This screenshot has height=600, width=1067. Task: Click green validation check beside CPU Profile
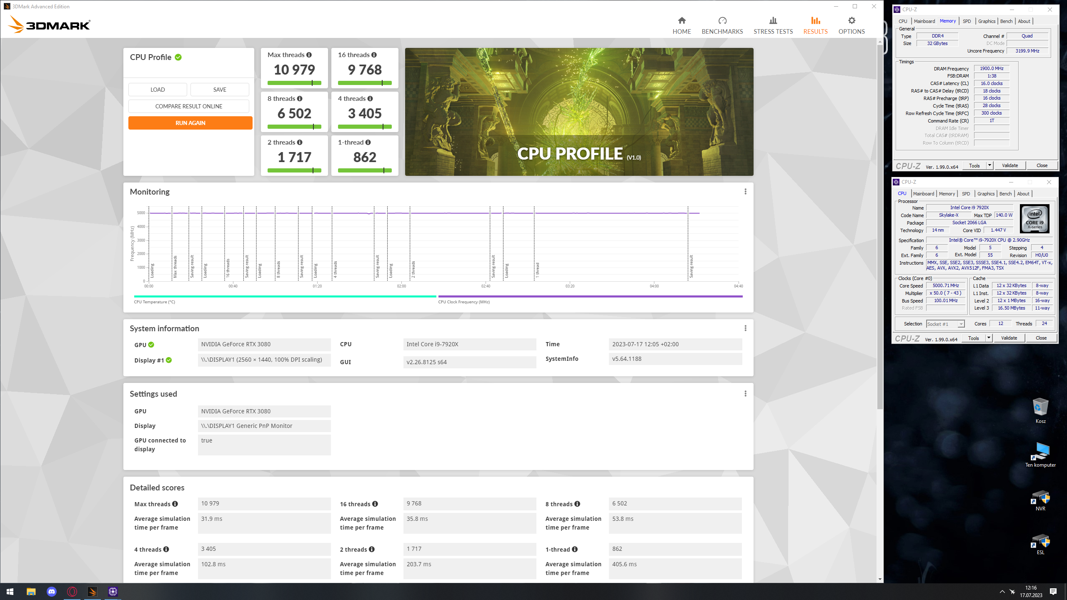click(x=178, y=57)
